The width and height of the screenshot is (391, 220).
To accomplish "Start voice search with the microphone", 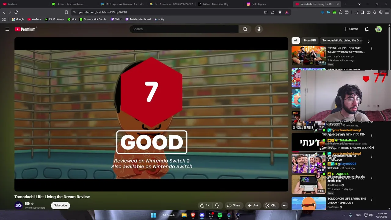I will 259,29.
